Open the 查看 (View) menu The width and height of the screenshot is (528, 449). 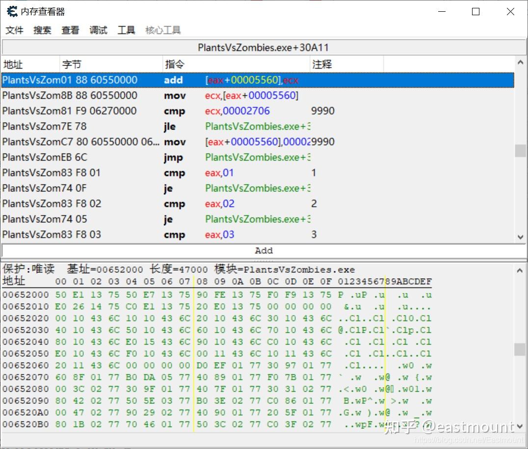pos(70,30)
